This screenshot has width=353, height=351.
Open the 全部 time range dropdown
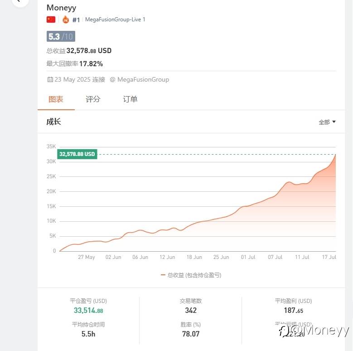click(327, 122)
